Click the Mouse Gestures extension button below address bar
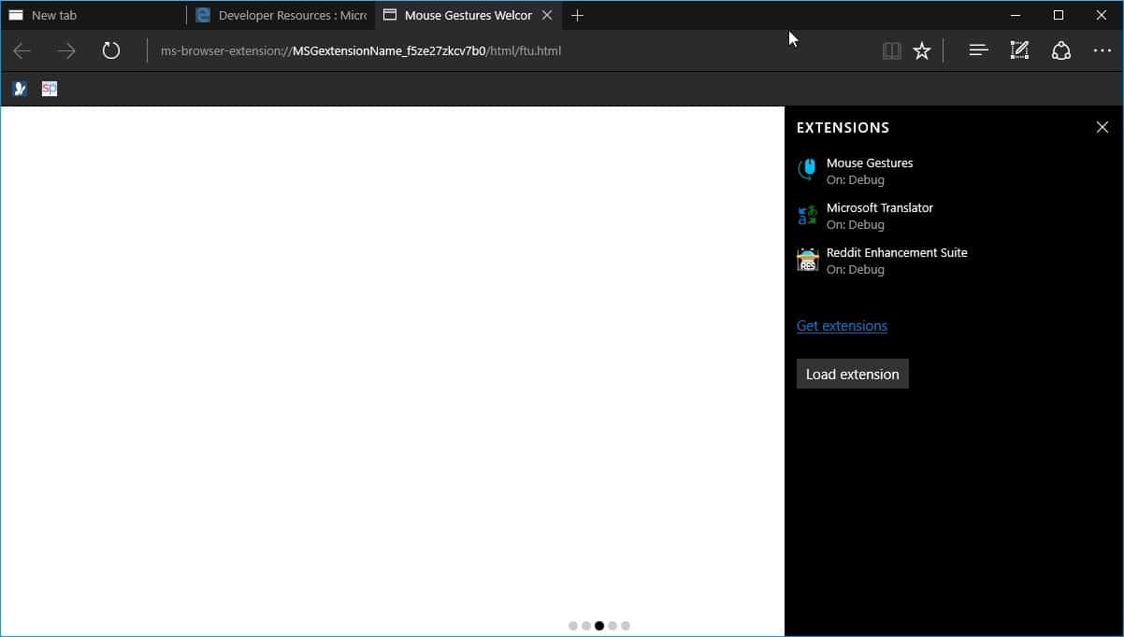Viewport: 1124px width, 637px height. pos(19,88)
